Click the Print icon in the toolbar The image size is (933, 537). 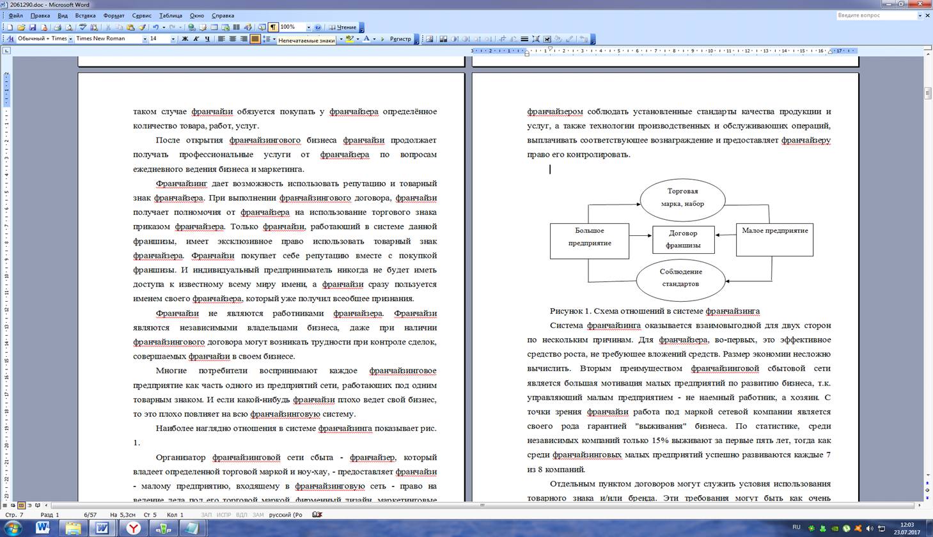(x=58, y=27)
